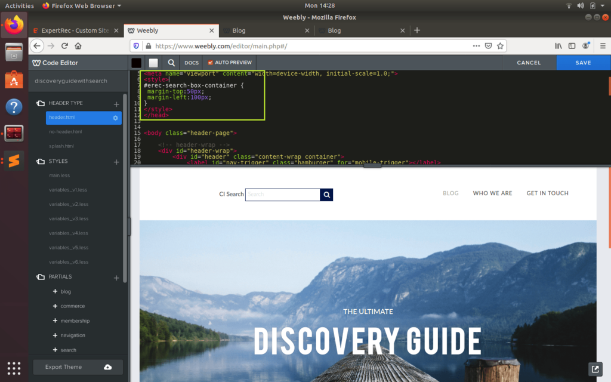Bookmark the page with the star icon

coord(501,45)
